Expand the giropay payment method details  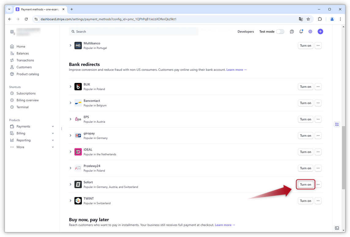coord(70,135)
